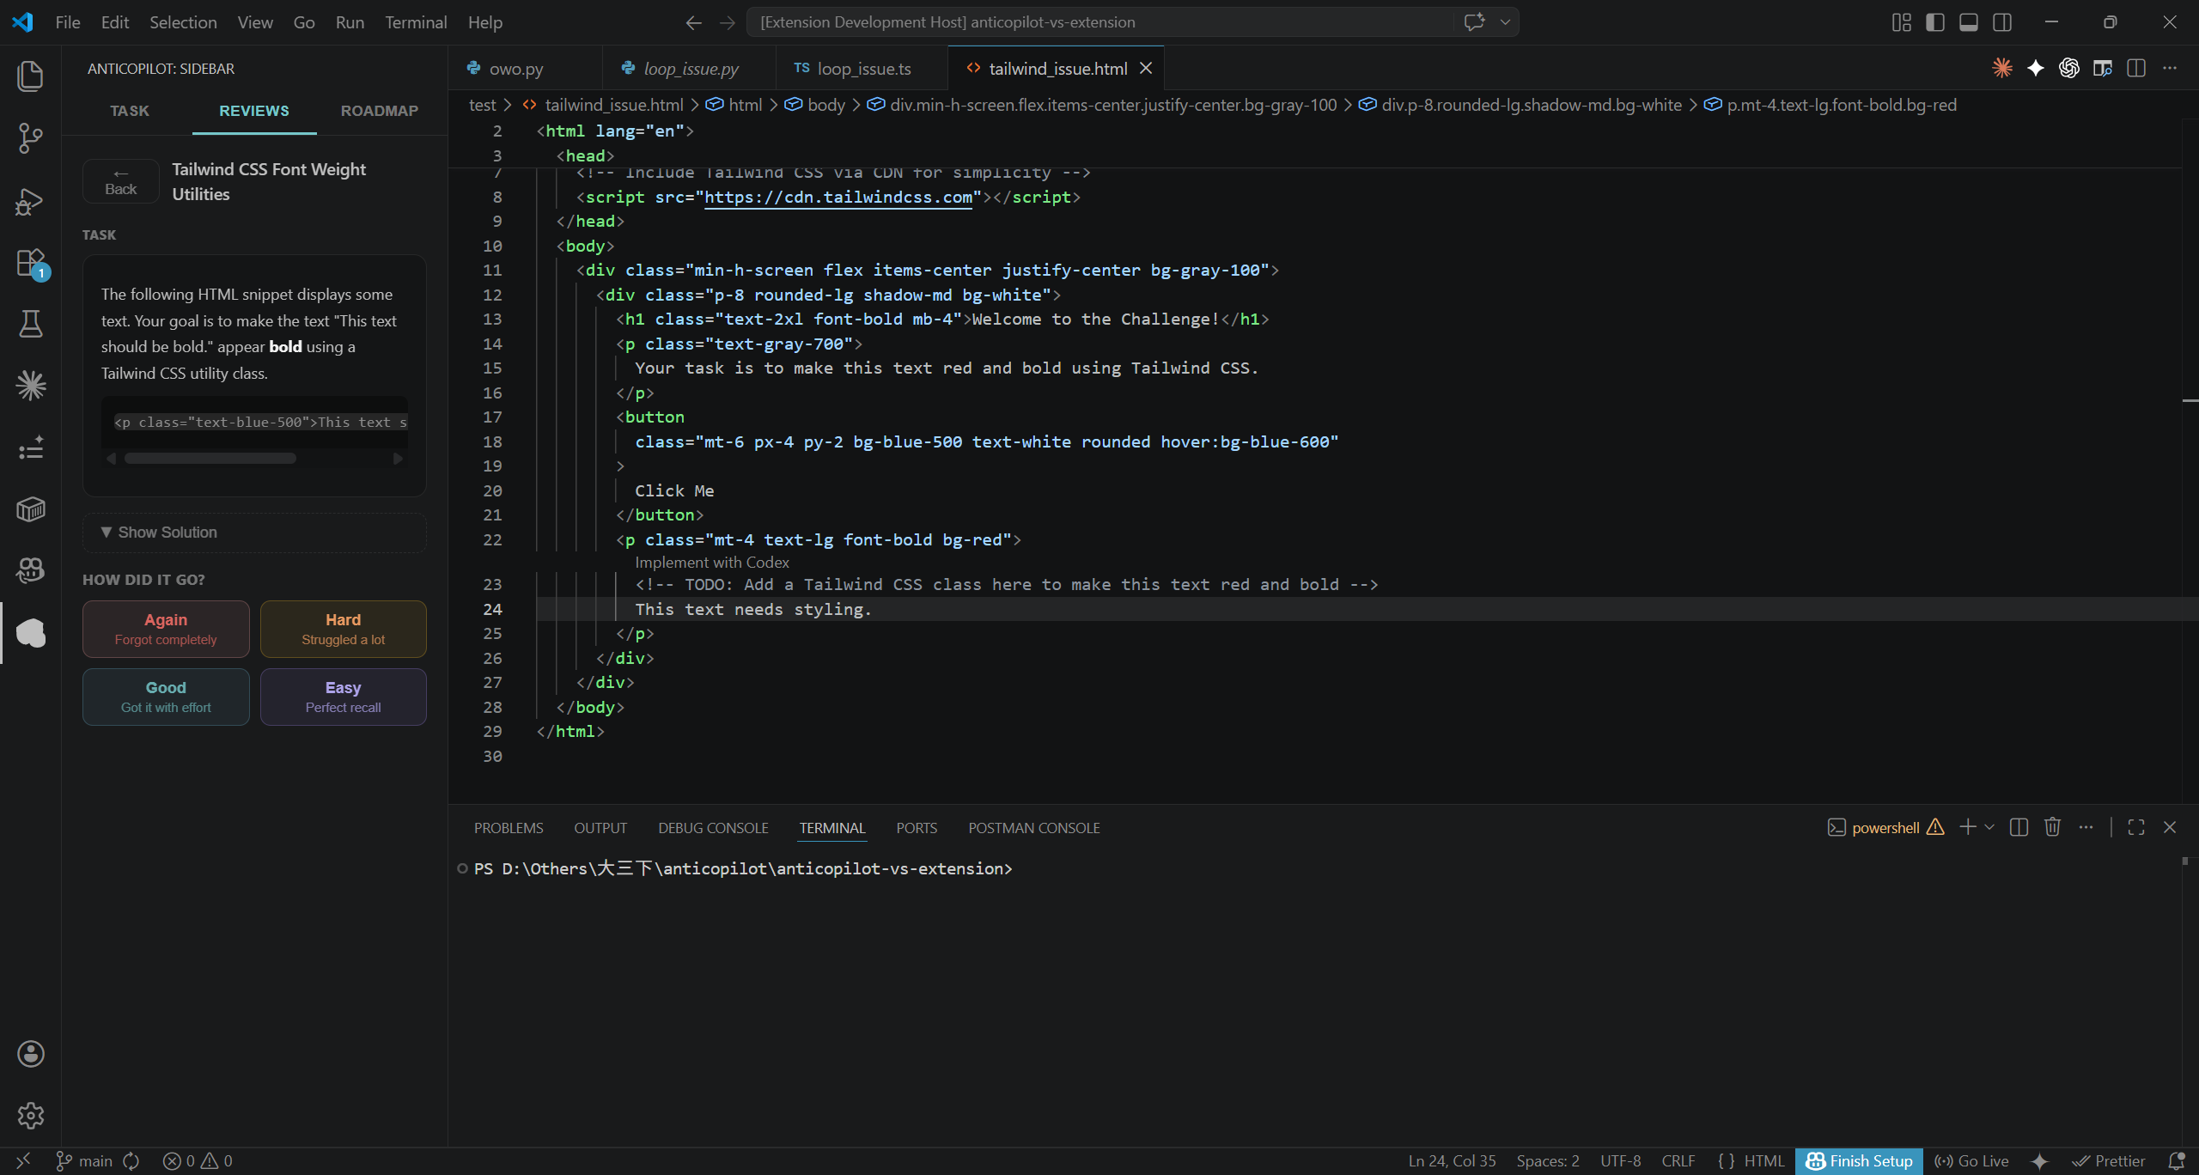Toggle the secondary side bar visibility

pos(2002,22)
